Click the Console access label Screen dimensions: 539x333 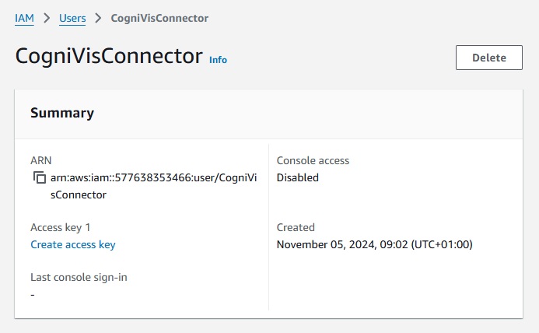tap(313, 160)
